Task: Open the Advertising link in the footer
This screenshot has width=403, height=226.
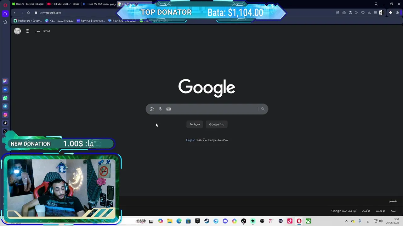Action: pyautogui.click(x=380, y=211)
